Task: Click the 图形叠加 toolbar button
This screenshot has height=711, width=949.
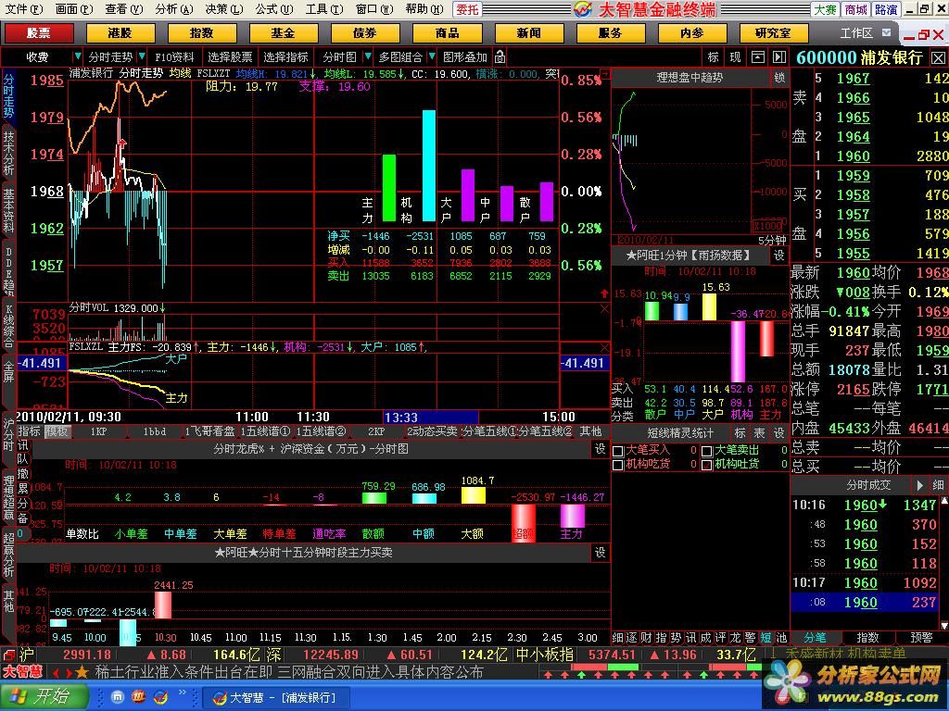Action: (465, 56)
